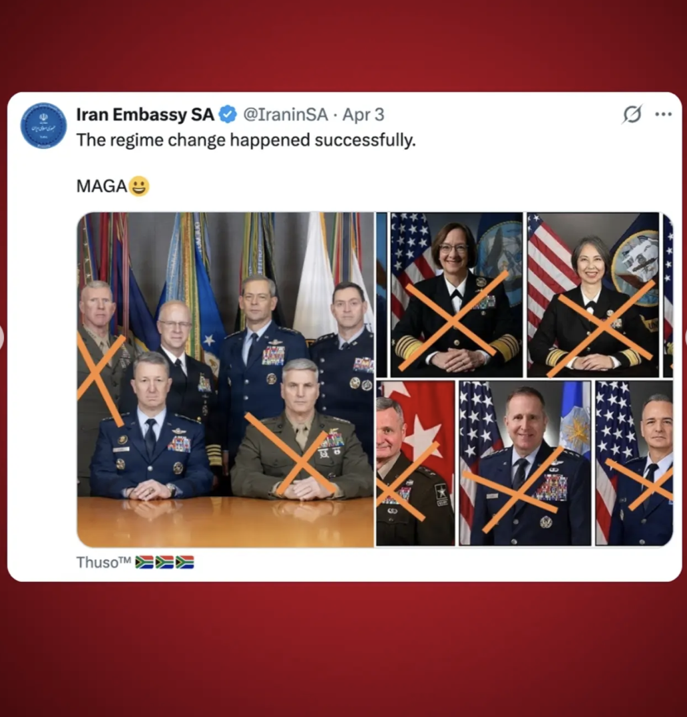The width and height of the screenshot is (687, 717).
Task: Click the grinning emoji after MAGA
Action: click(x=139, y=186)
